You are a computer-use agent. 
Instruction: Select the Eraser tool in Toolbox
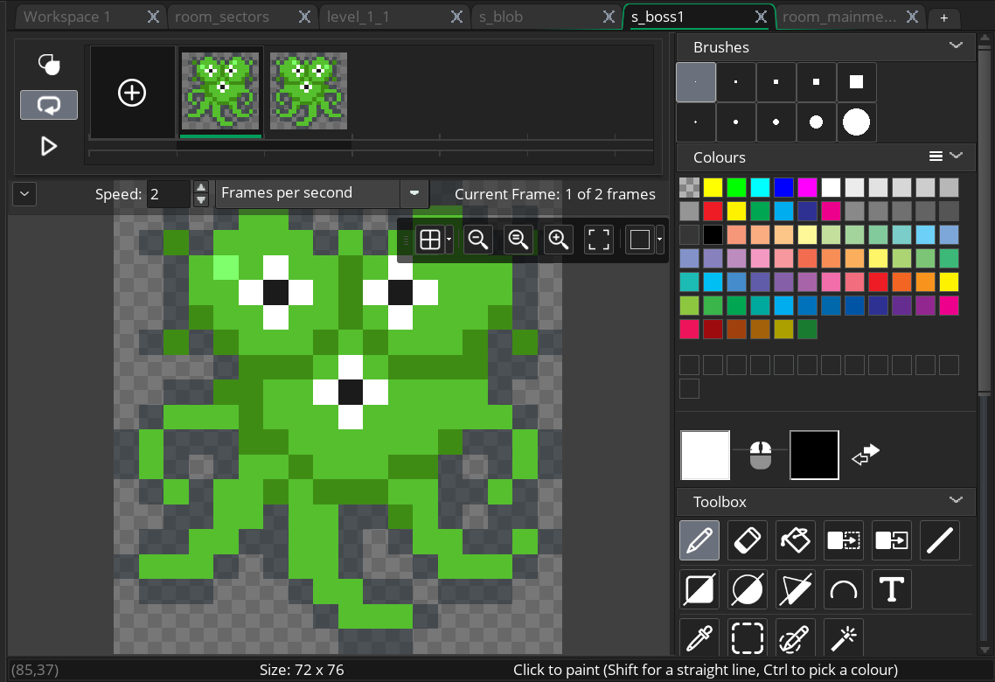pyautogui.click(x=747, y=540)
